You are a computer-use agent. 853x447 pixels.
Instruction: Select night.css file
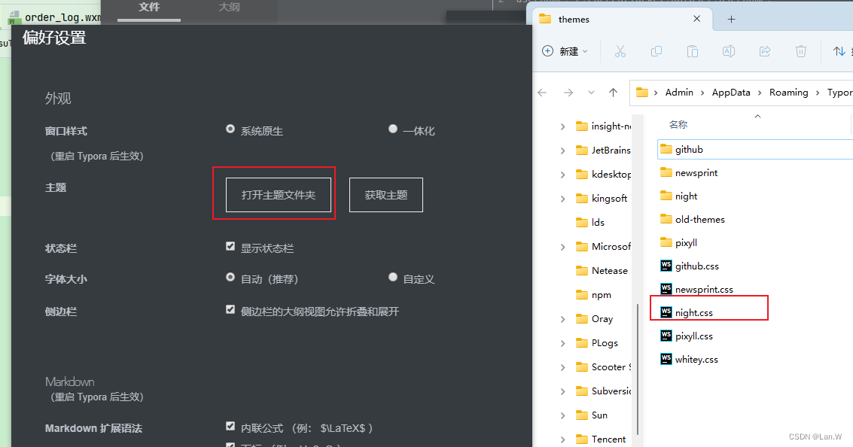[x=687, y=312]
